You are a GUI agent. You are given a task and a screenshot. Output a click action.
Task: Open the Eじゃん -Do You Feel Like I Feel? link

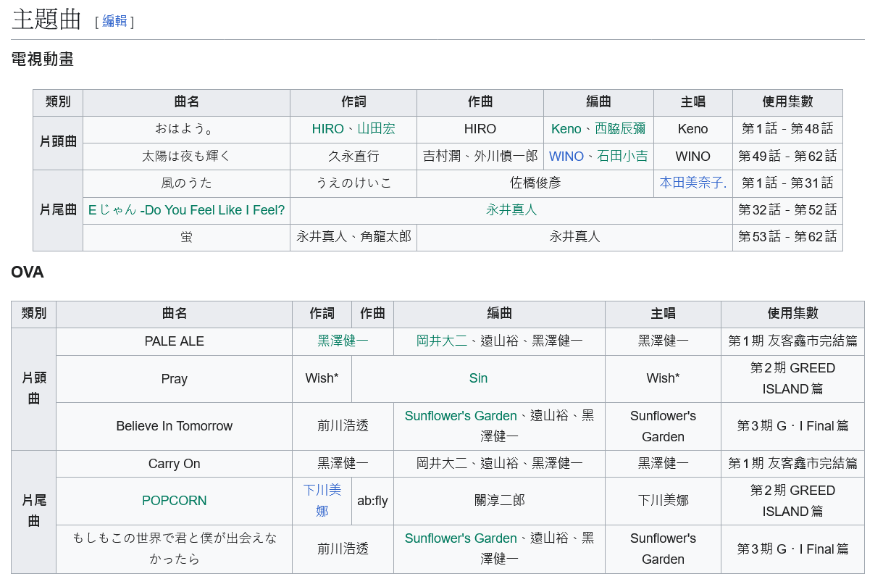point(186,210)
